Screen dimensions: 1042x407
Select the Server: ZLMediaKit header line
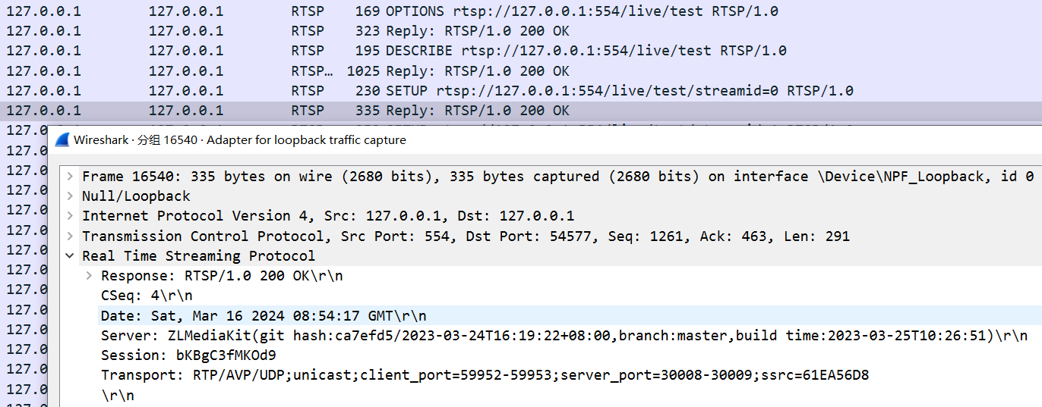pos(551,336)
